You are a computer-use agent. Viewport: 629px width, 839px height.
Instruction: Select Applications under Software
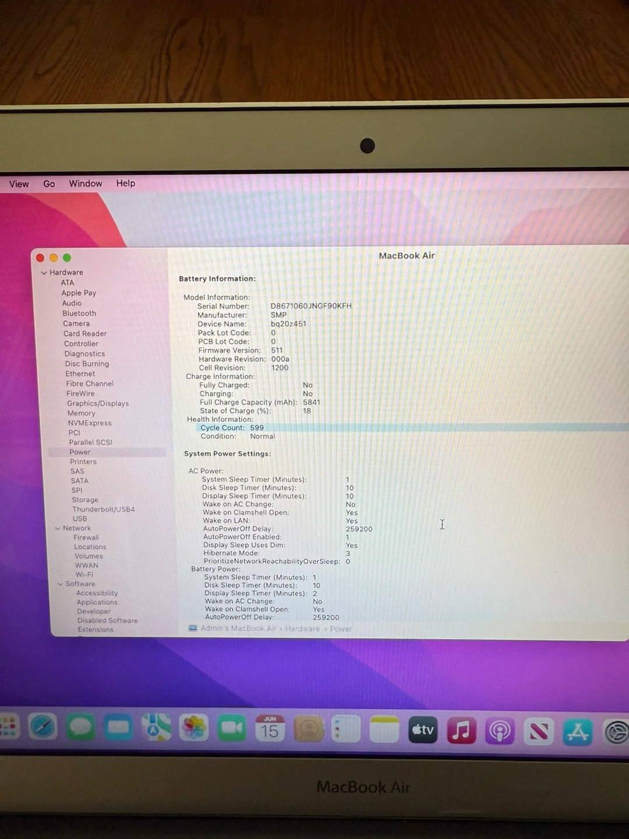(97, 602)
